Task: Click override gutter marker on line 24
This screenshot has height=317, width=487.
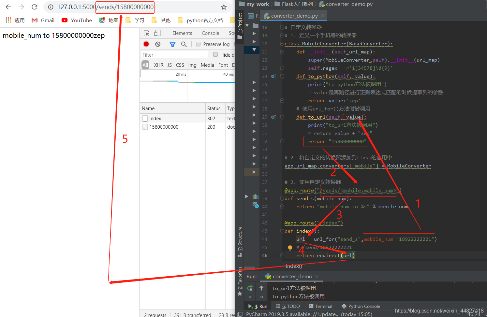Action: (273, 76)
